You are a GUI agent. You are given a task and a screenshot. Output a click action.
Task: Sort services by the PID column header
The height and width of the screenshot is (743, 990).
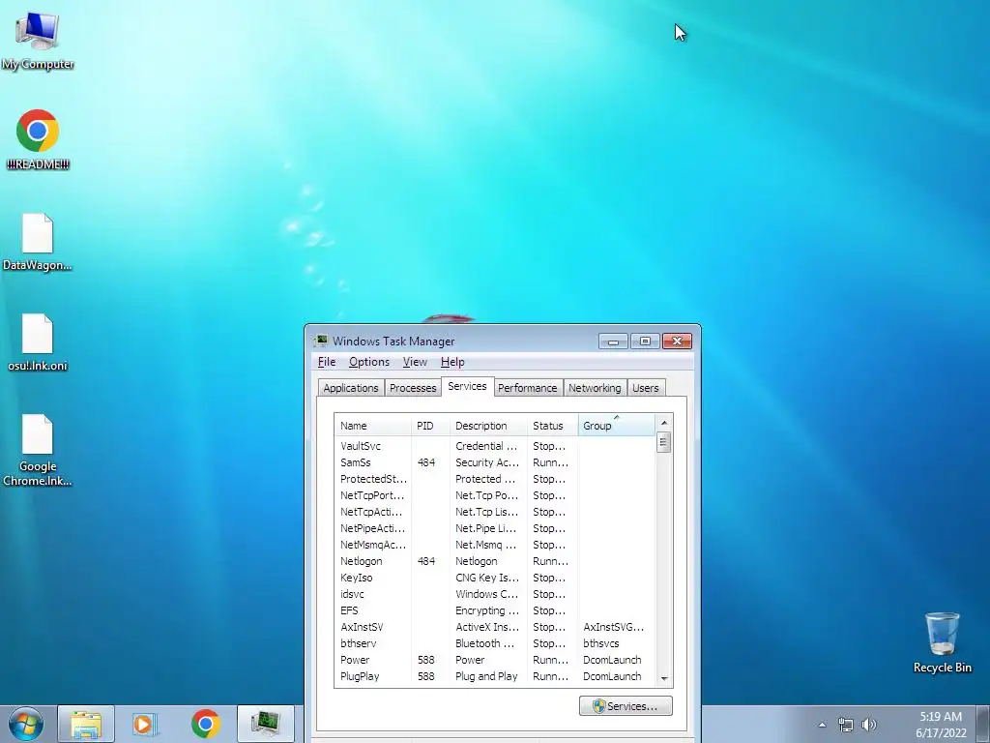430,426
